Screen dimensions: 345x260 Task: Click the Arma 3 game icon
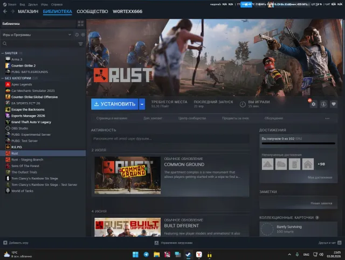point(8,59)
